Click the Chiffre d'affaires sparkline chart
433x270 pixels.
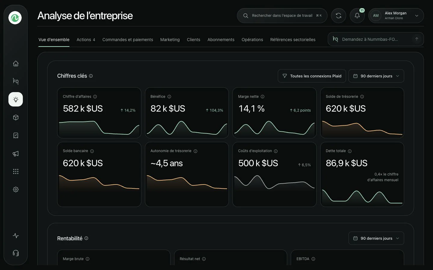(x=99, y=128)
